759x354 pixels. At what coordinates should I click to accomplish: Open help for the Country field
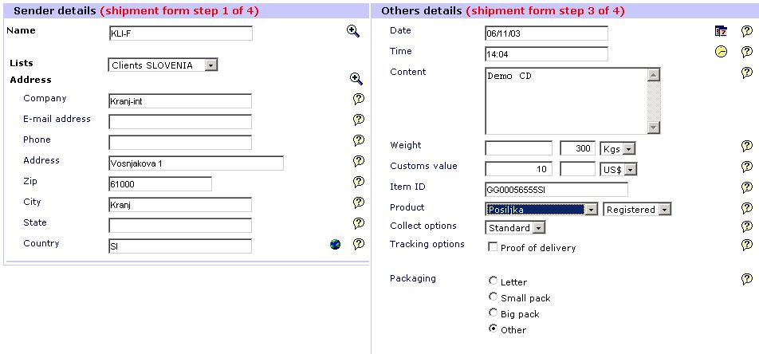pyautogui.click(x=358, y=244)
